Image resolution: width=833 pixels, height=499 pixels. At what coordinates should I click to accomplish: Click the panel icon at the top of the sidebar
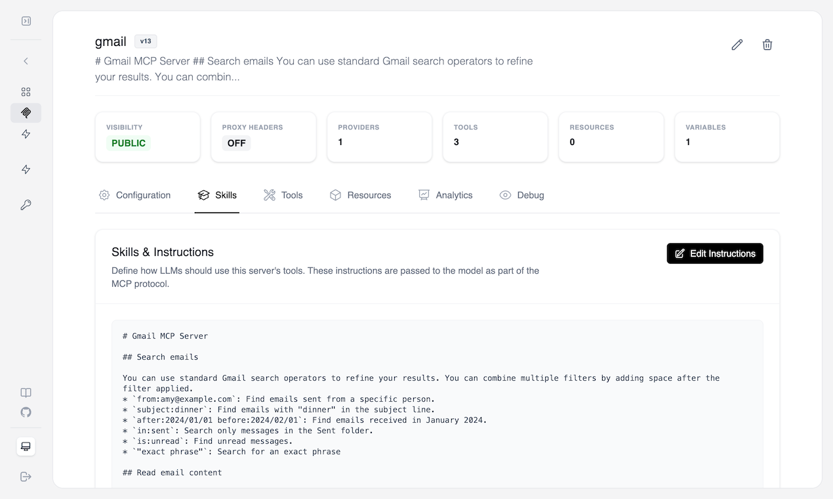[26, 20]
